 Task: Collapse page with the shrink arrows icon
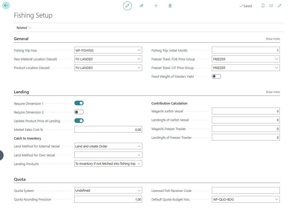coord(280,6)
